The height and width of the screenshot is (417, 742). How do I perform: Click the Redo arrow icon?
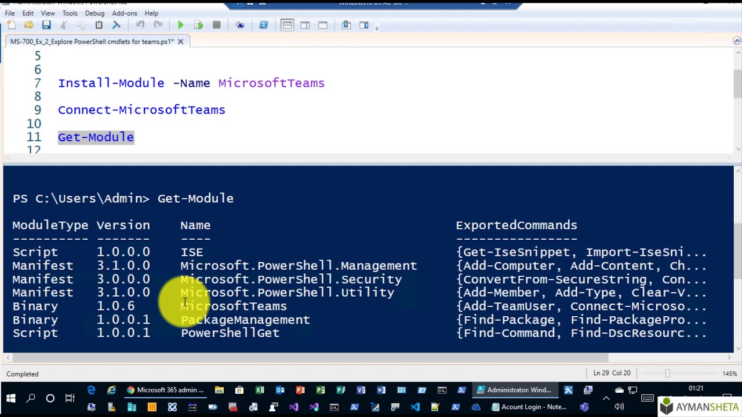[x=158, y=25]
